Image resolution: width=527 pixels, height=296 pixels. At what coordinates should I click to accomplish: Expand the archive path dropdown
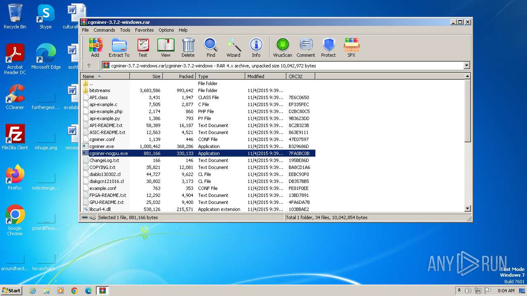click(x=466, y=65)
